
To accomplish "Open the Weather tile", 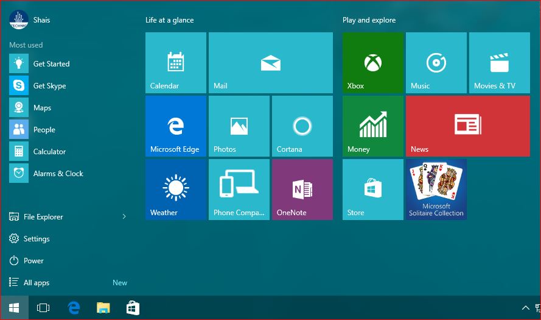I will point(176,190).
